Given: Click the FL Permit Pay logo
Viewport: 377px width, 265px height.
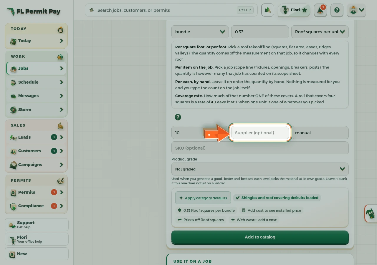Looking at the screenshot, I should [x=34, y=11].
